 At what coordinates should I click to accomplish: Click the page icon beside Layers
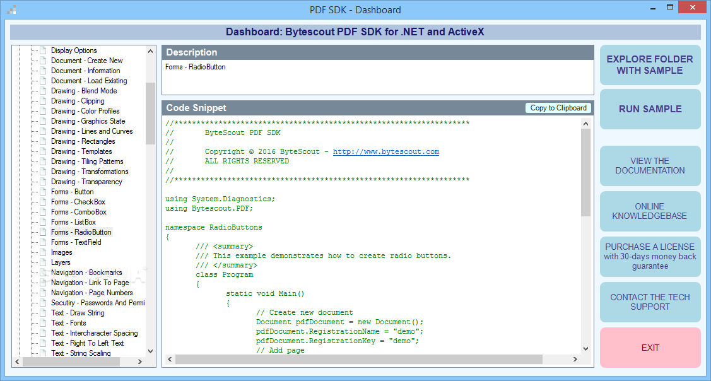point(43,262)
